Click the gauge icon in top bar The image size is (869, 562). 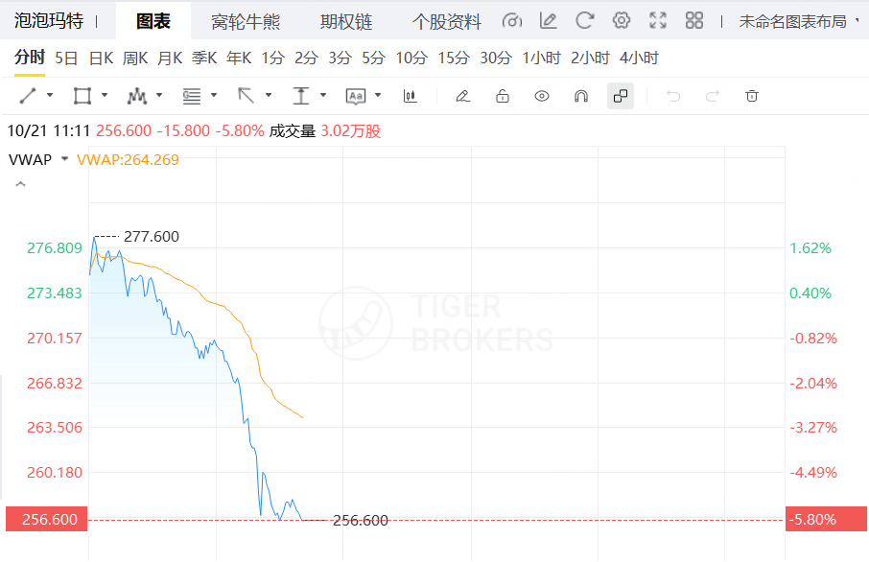coord(511,21)
